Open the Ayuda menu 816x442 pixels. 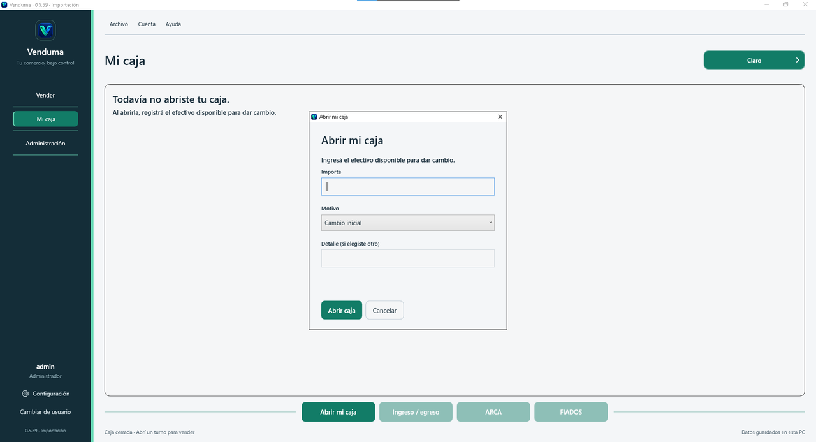(x=173, y=24)
